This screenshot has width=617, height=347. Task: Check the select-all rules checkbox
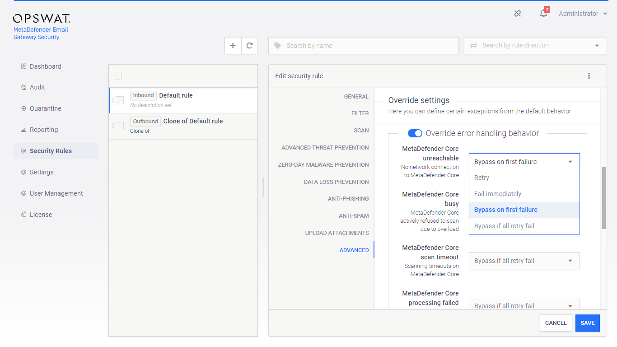point(118,76)
